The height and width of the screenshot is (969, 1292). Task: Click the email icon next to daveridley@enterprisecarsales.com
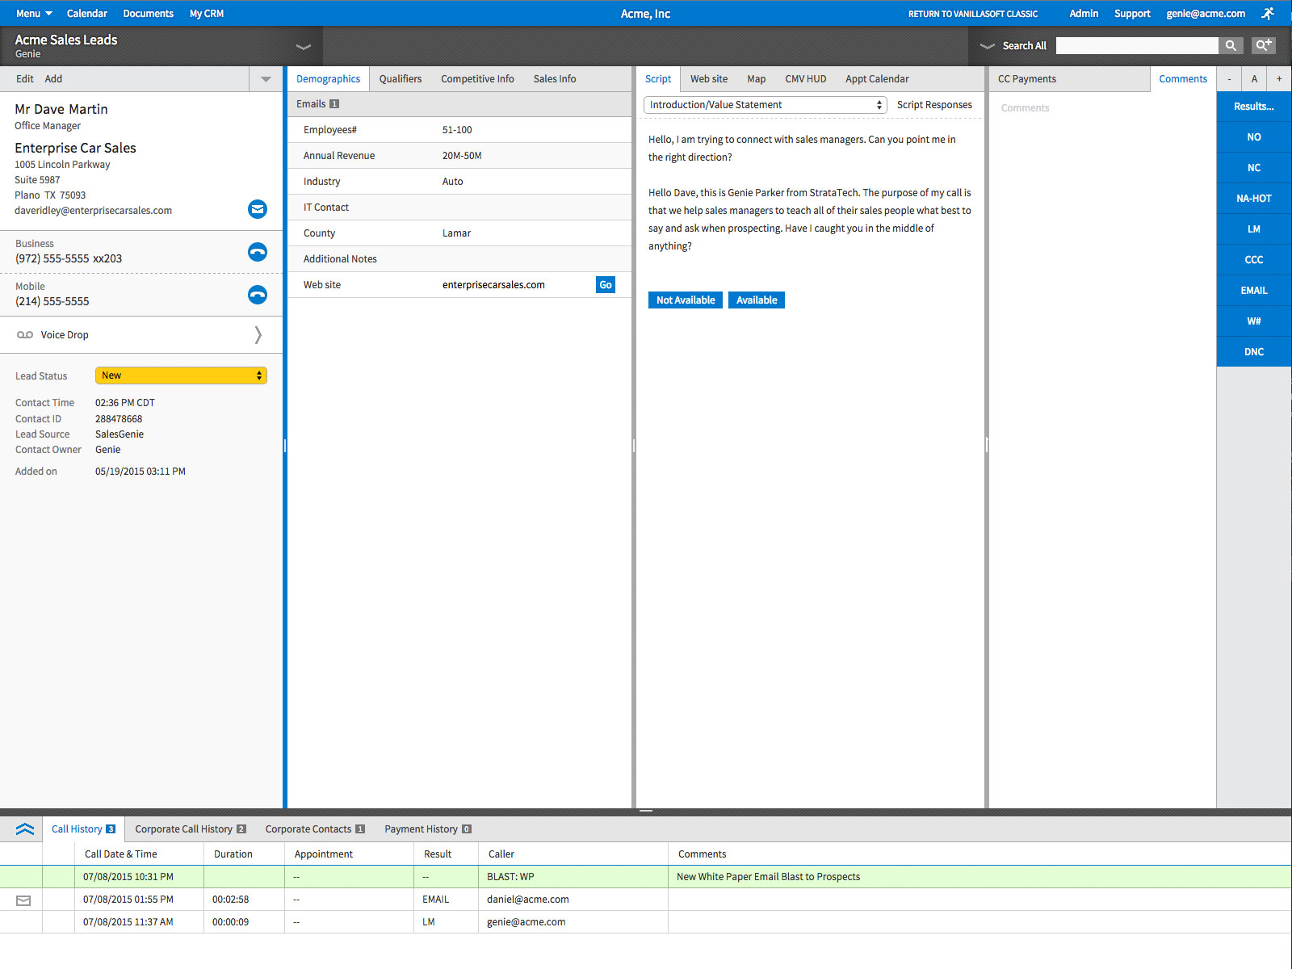257,209
